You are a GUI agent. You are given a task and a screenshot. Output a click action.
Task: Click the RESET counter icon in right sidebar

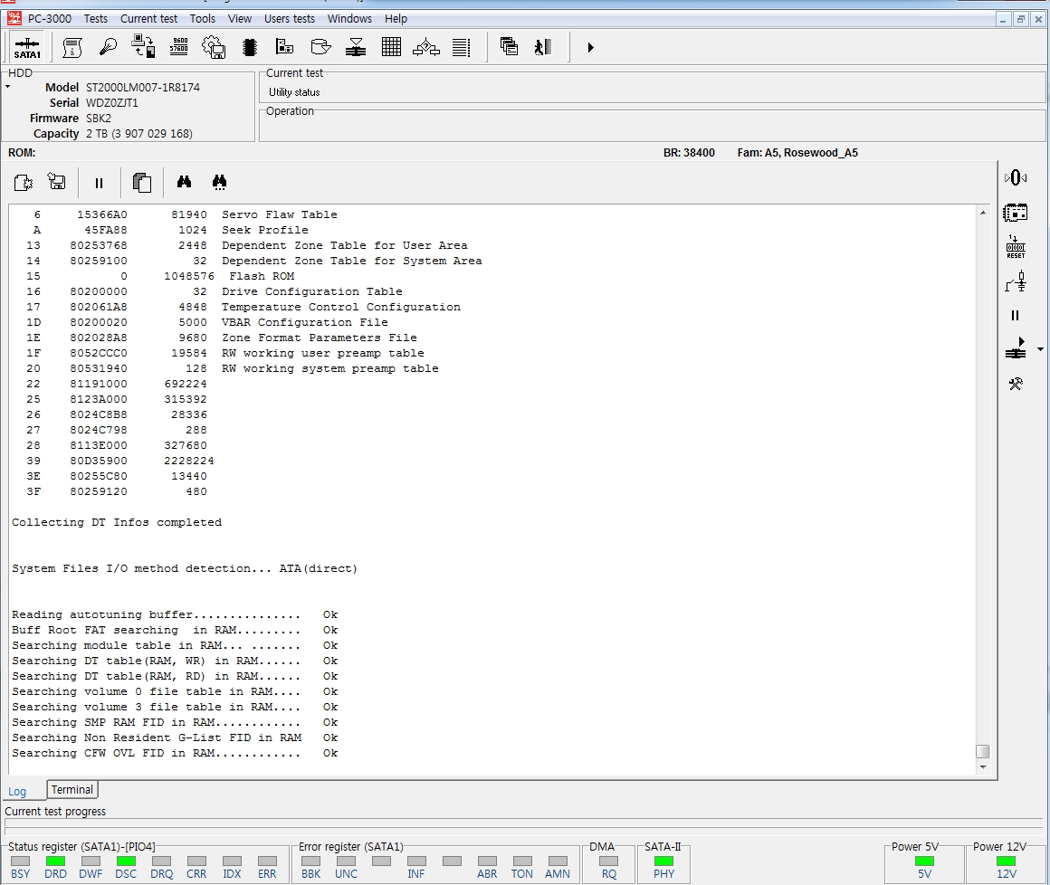1016,247
